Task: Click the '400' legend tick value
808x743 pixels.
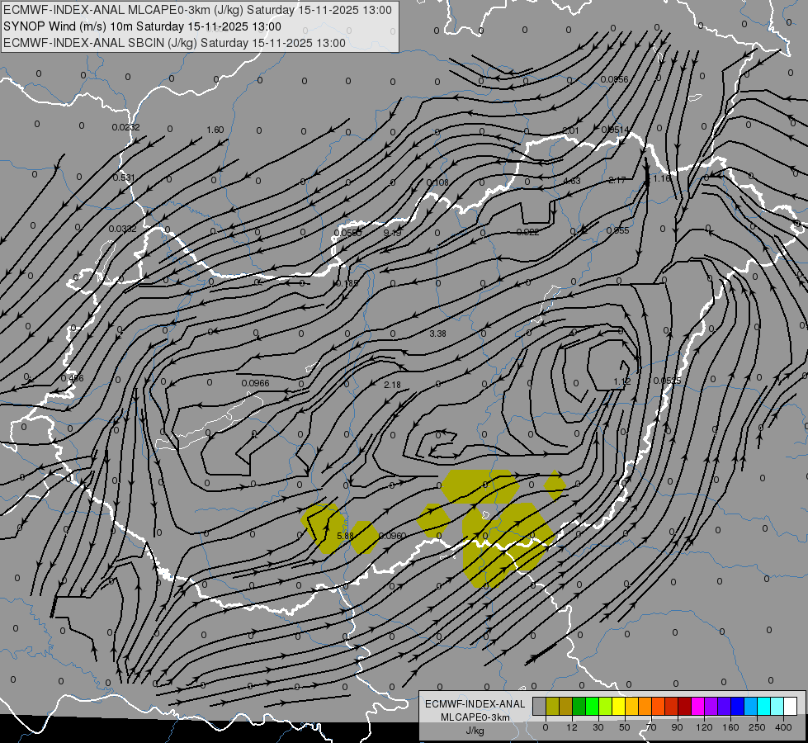Action: click(783, 727)
